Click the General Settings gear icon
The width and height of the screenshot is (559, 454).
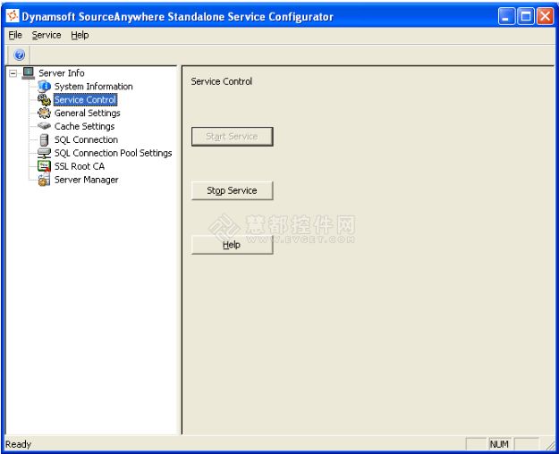tap(44, 113)
